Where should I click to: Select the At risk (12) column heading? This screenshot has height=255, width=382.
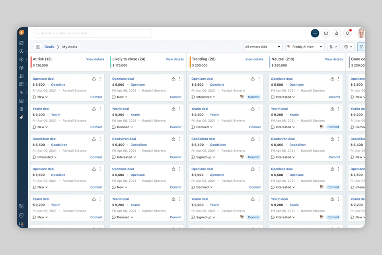coord(42,59)
